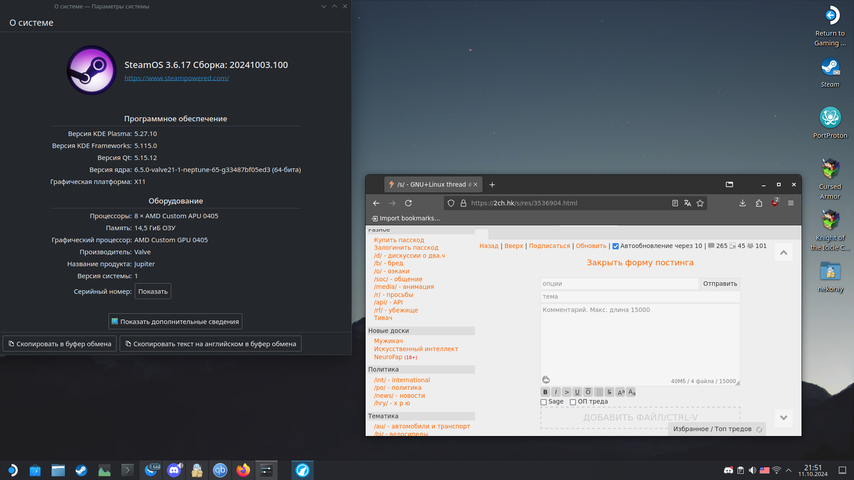854x480 pixels.
Task: Jump to page top with up chevron
Action: 784,252
